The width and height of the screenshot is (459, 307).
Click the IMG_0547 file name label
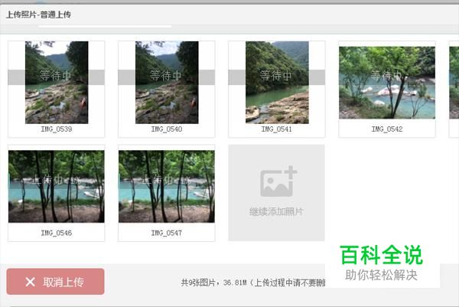tap(167, 234)
